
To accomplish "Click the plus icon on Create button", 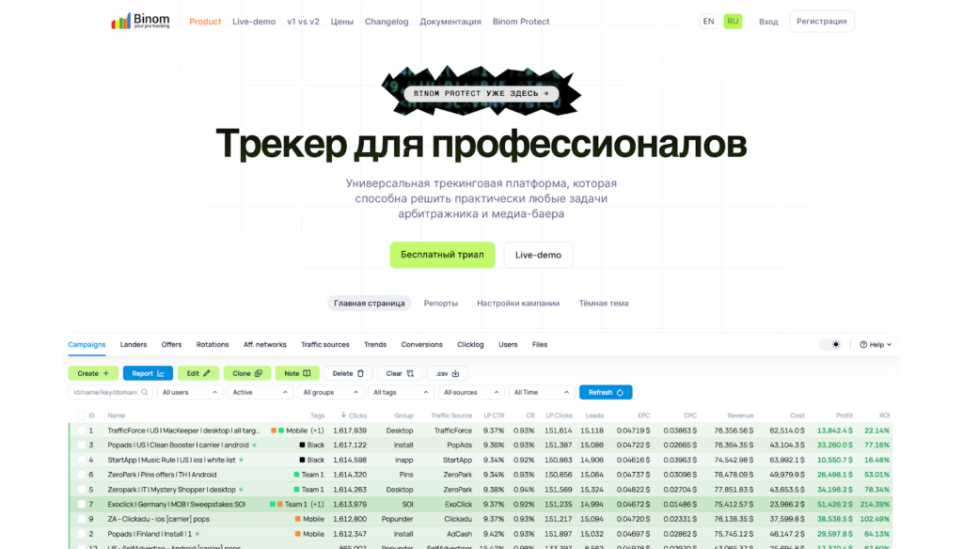I will click(x=106, y=373).
